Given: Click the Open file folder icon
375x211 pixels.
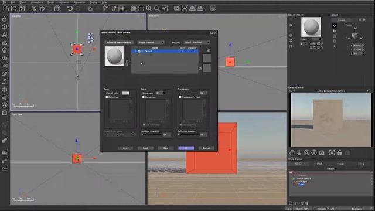Looking at the screenshot, I should (x=14, y=9).
